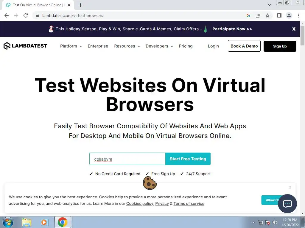Click Start Free Testing button
The image size is (305, 228).
pyautogui.click(x=188, y=159)
